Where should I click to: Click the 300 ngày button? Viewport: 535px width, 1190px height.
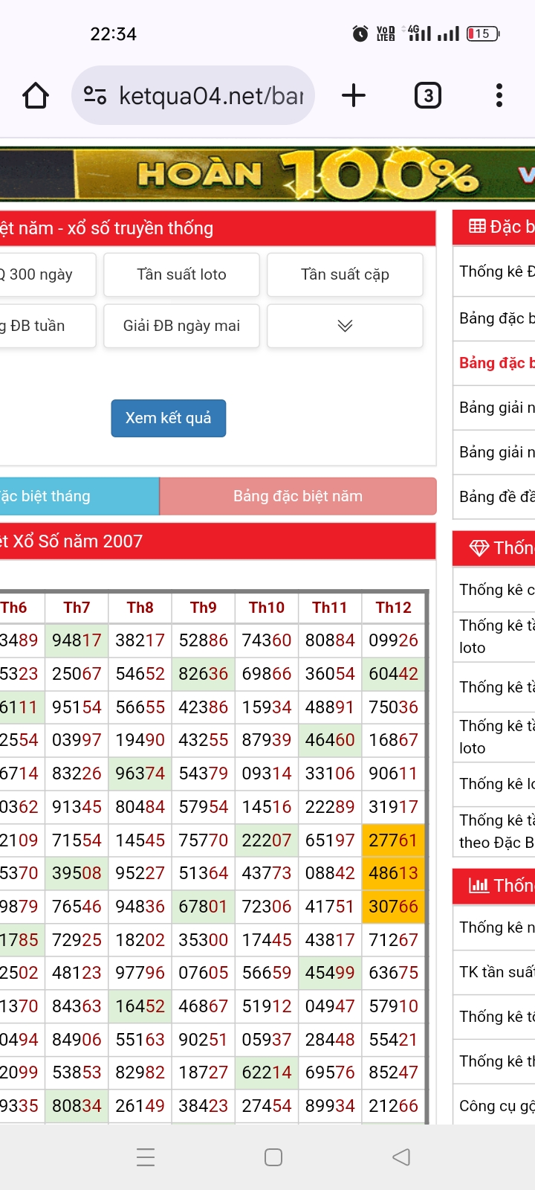tap(48, 274)
